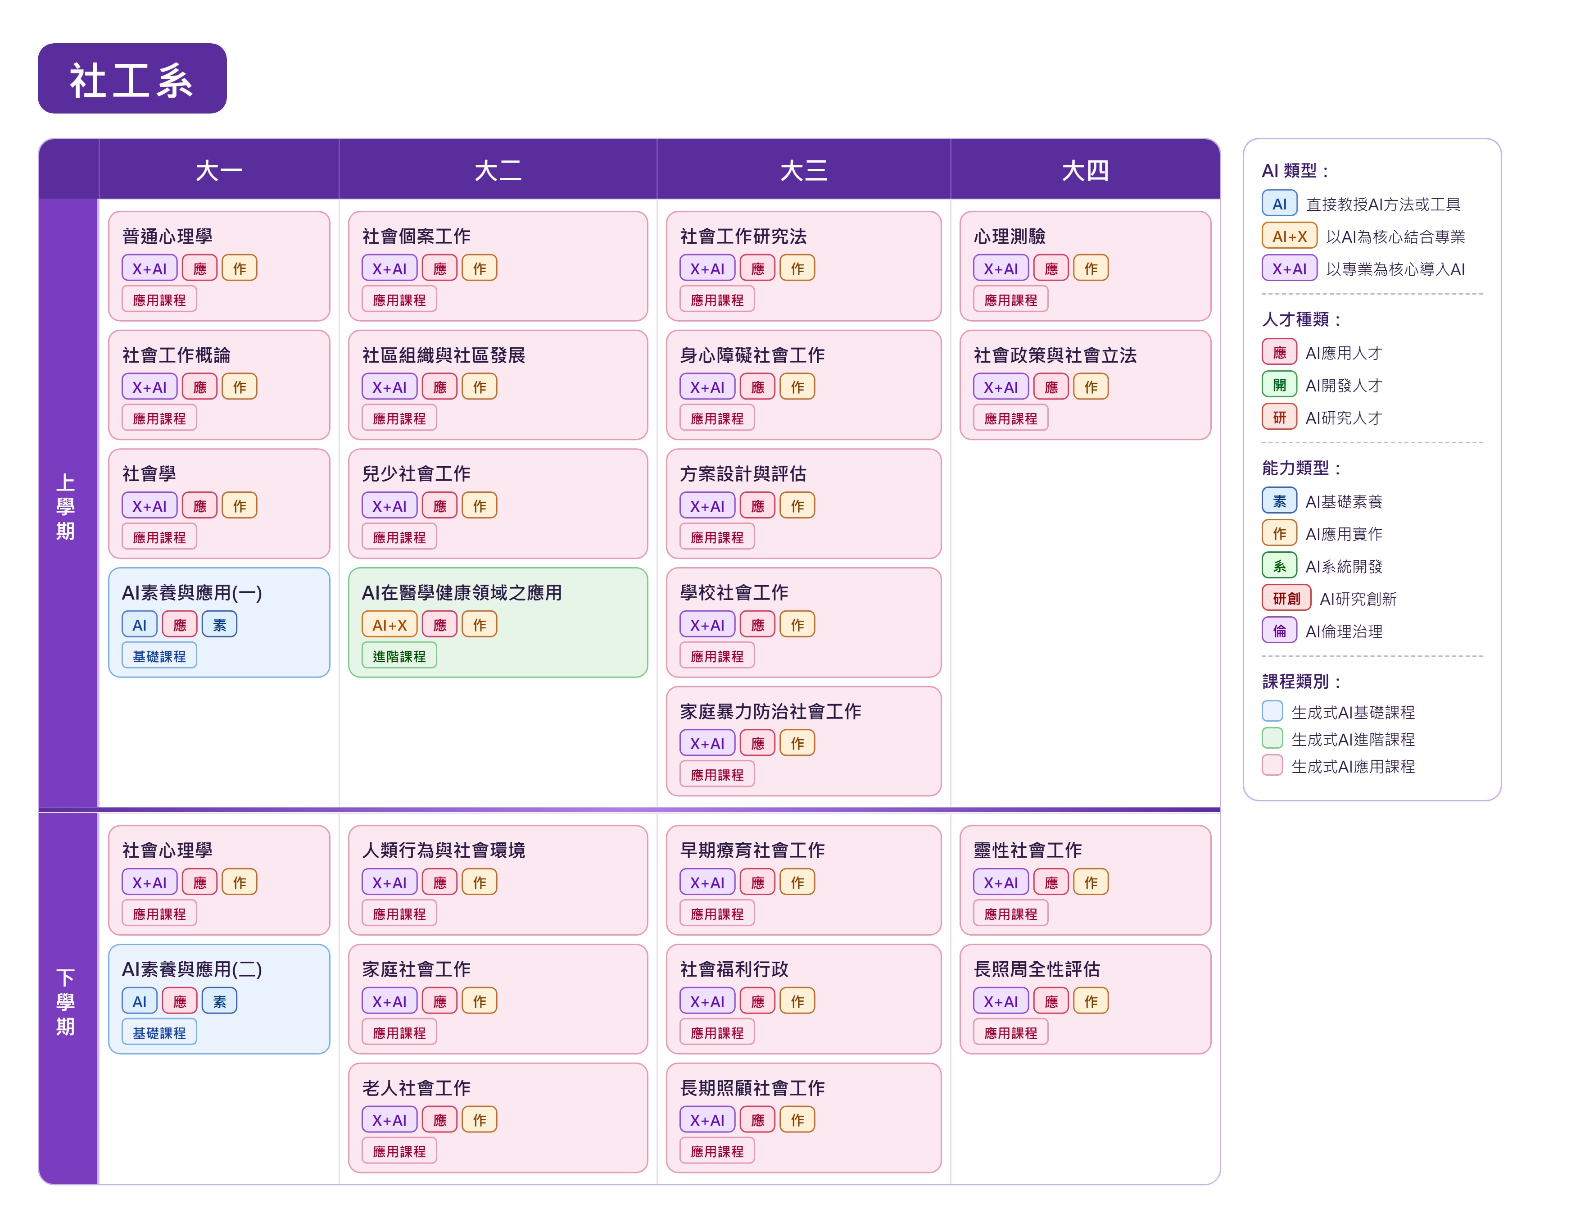Click the 研創 AI研究創新 legend badge

point(1286,598)
